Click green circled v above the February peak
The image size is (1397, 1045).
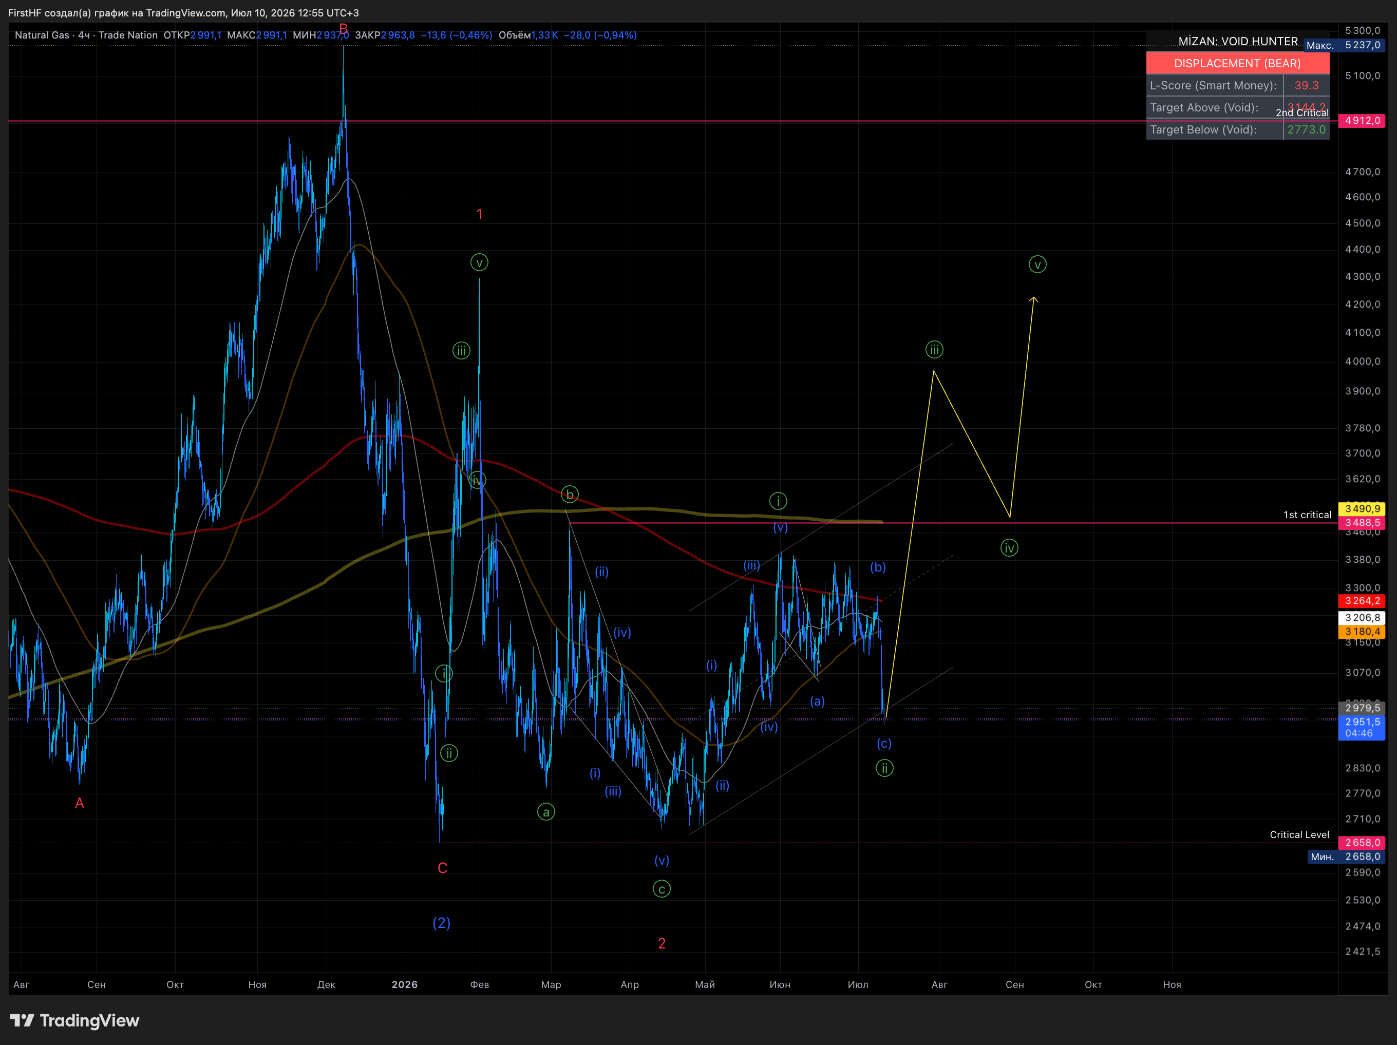(479, 263)
